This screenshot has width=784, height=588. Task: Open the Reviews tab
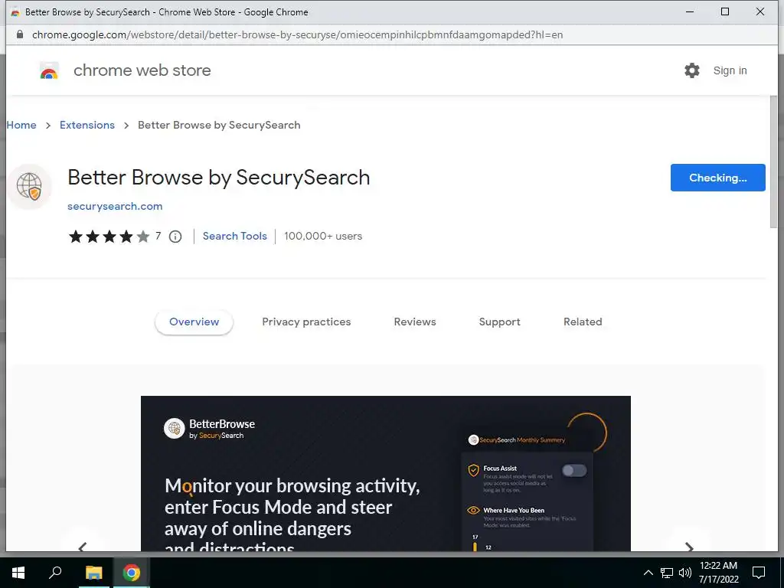coord(414,322)
